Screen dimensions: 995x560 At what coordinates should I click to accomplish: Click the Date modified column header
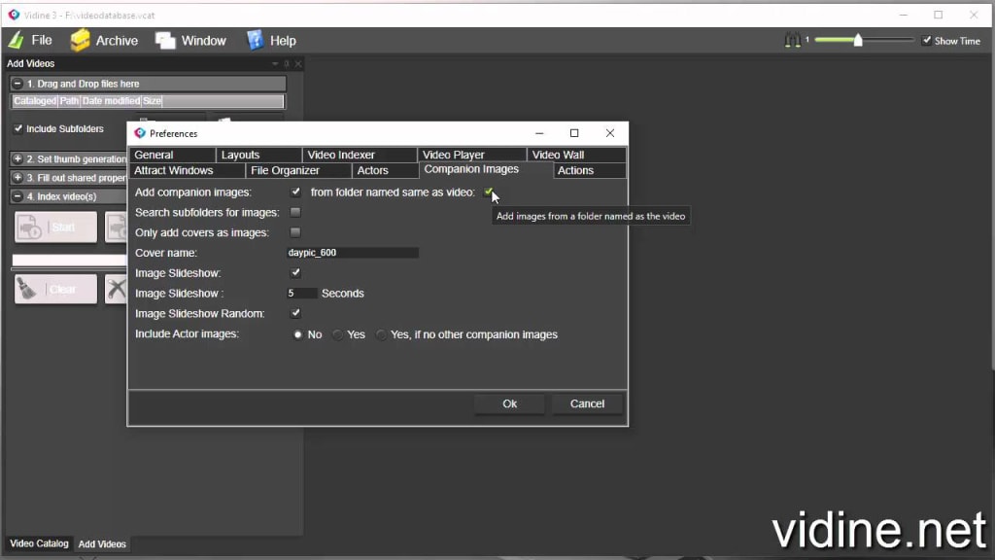111,101
